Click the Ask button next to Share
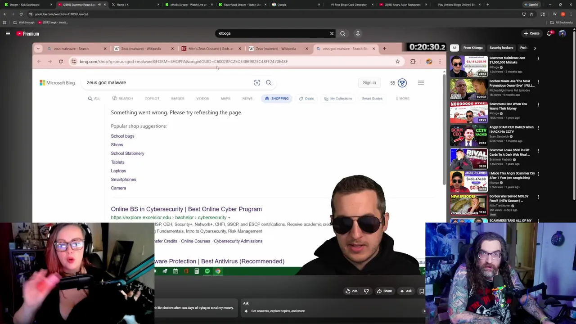Image resolution: width=576 pixels, height=324 pixels. [x=406, y=291]
